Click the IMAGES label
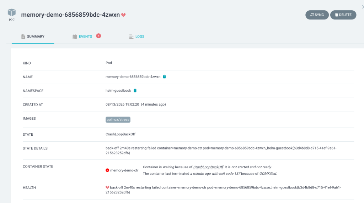The image size is (364, 203). point(29,119)
